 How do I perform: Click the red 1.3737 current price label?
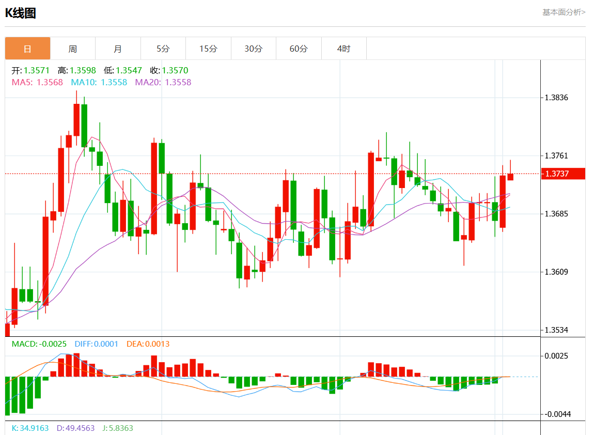pyautogui.click(x=563, y=174)
